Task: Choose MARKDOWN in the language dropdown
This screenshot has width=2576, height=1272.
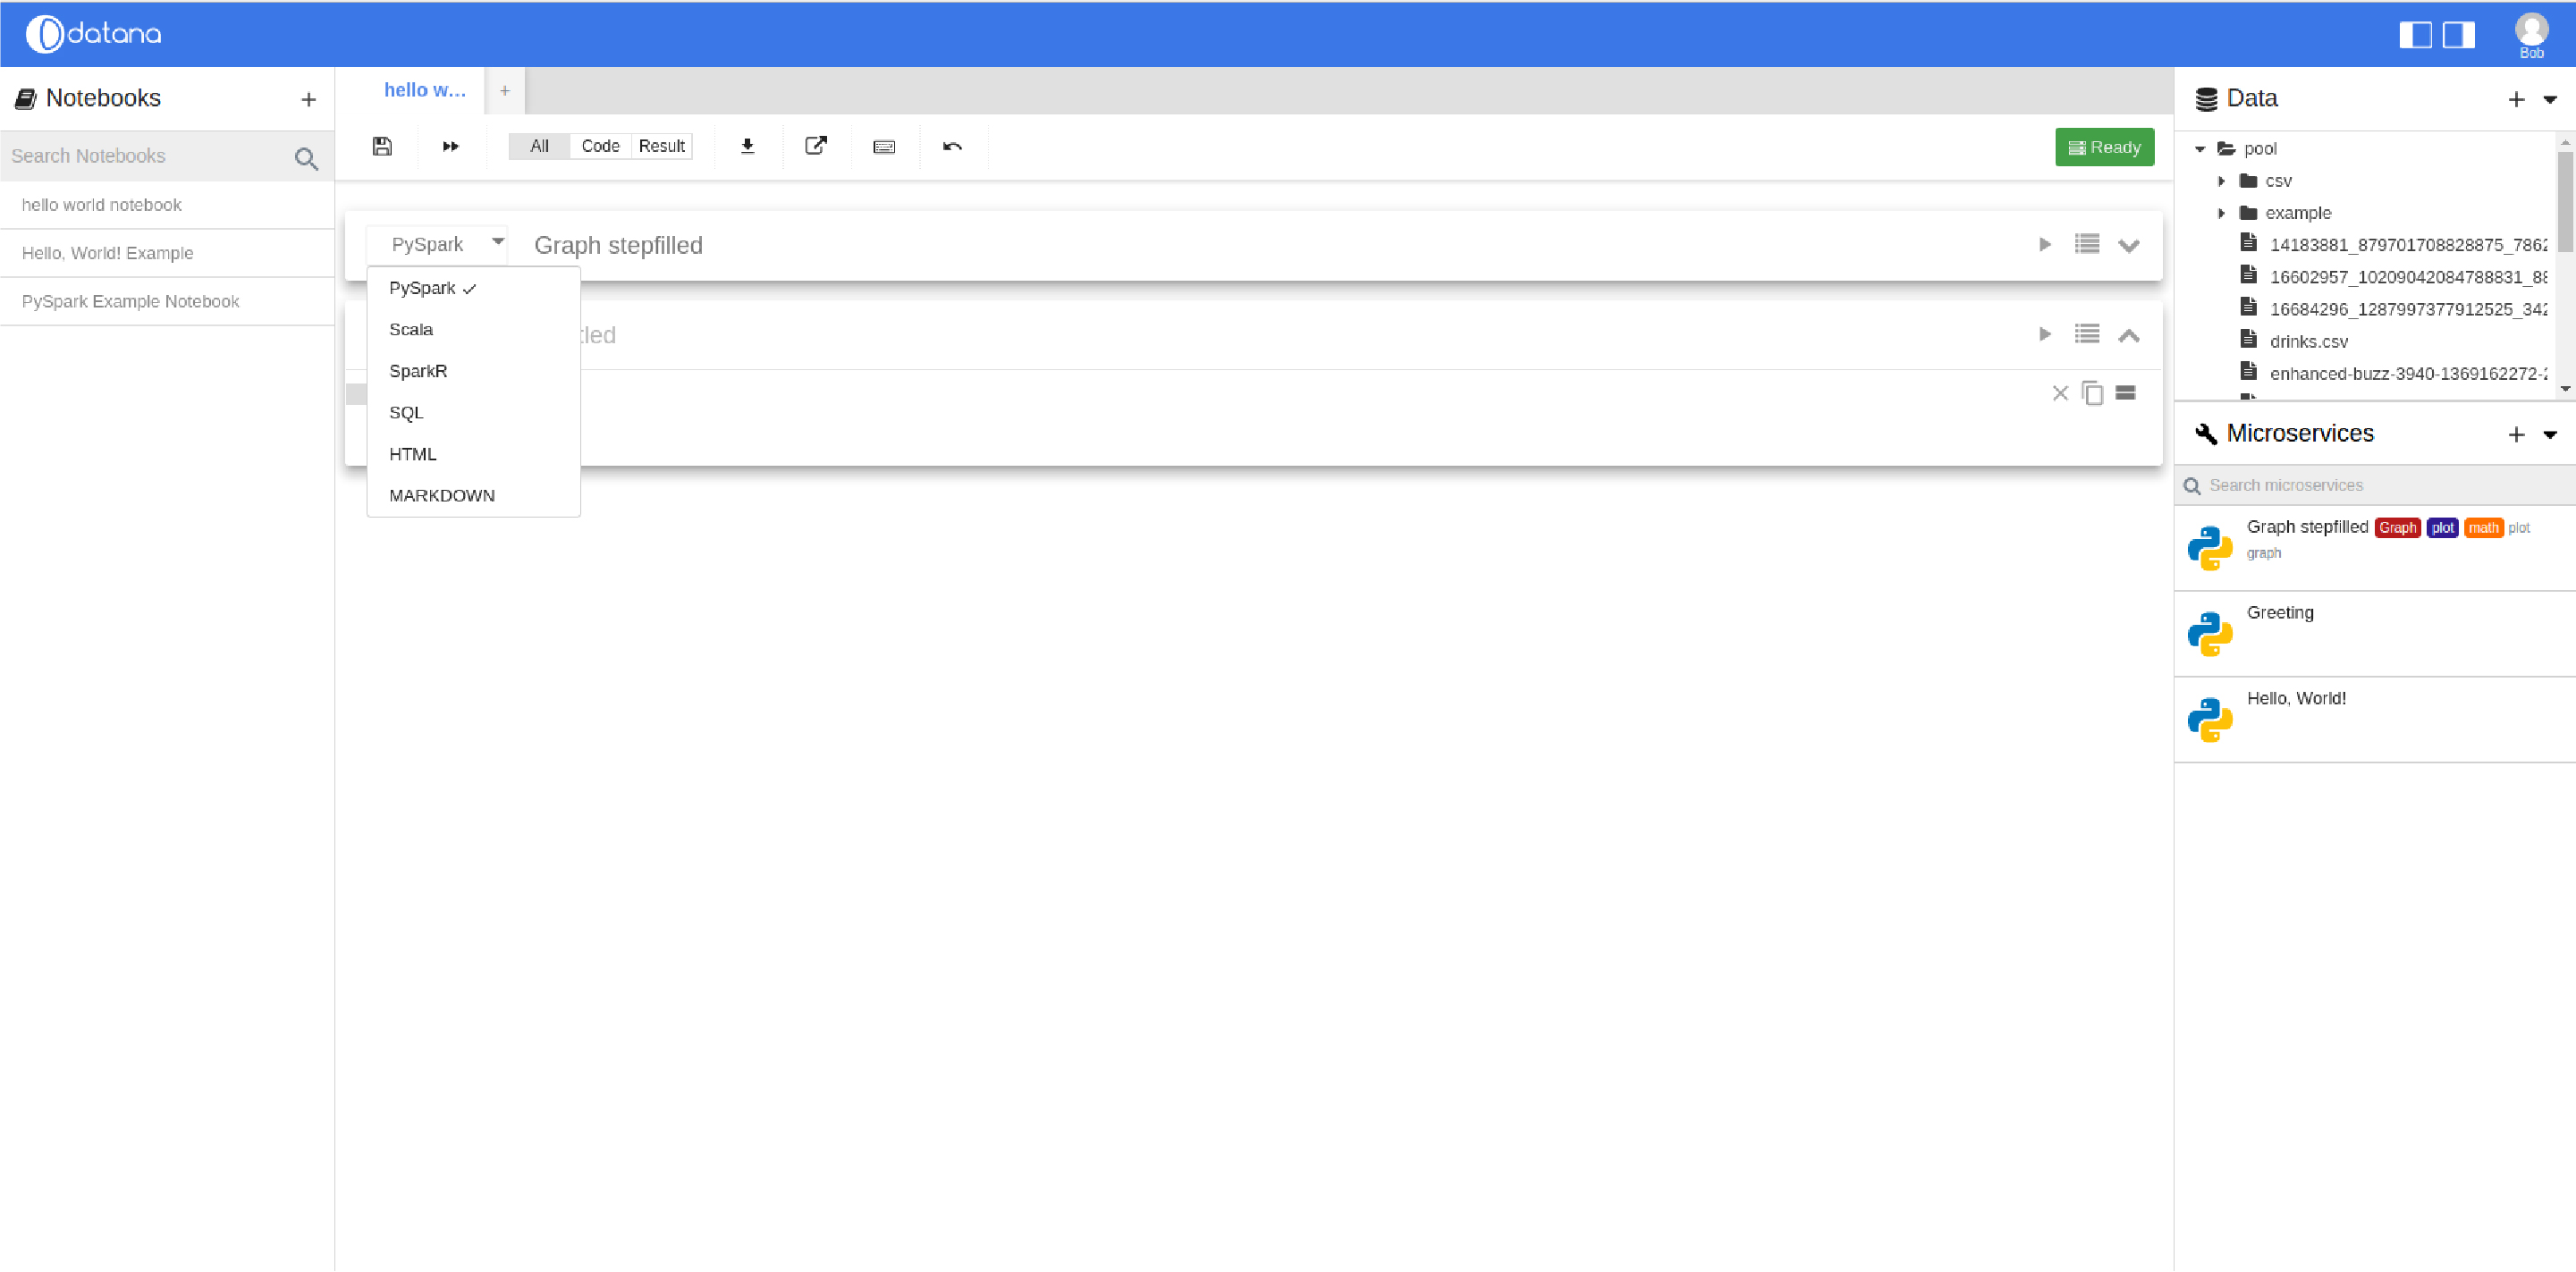Action: tap(442, 495)
